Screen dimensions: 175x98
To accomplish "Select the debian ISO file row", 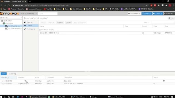I will click(107, 33).
